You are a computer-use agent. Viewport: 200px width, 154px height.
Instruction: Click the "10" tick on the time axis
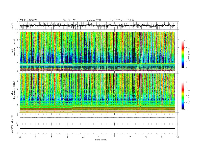pyautogui.click(x=178, y=137)
